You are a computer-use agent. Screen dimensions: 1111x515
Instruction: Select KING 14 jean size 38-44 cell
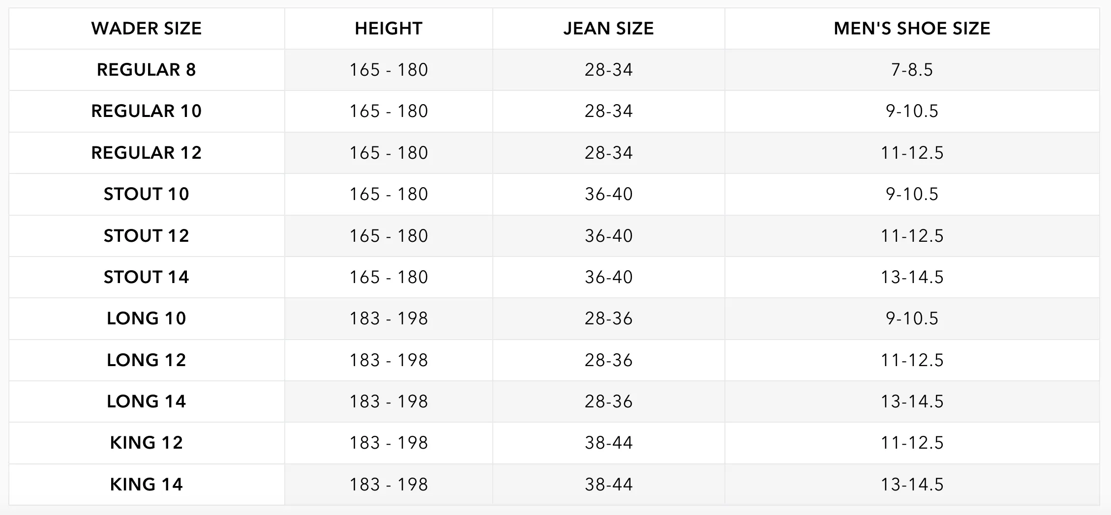click(608, 485)
